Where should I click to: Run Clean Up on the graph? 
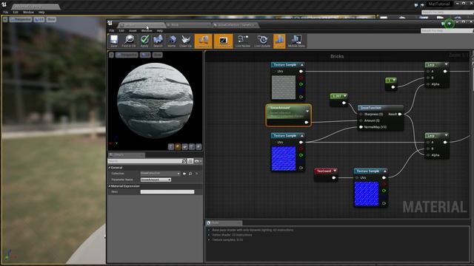click(x=186, y=41)
